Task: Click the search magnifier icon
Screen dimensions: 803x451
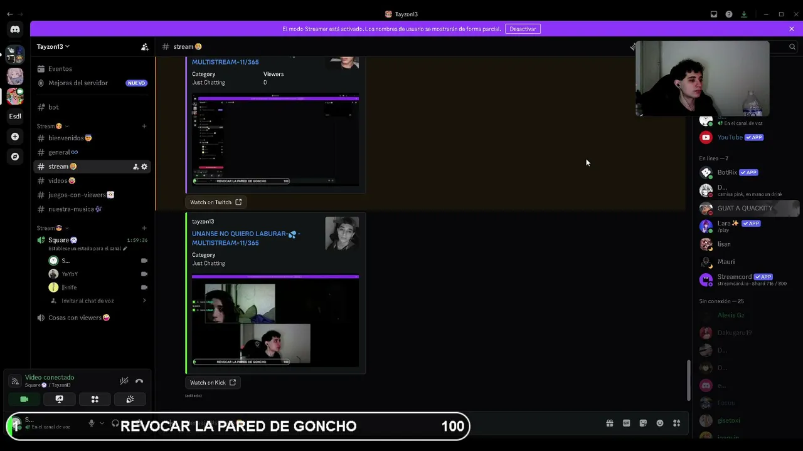Action: (792, 46)
